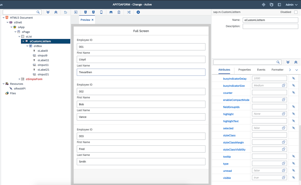Collapse all attribute groups double-chevron up

coord(296,62)
